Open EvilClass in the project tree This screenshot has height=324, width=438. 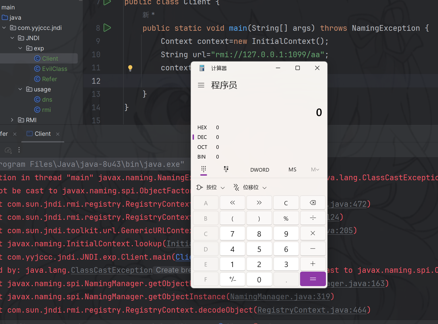pos(54,69)
